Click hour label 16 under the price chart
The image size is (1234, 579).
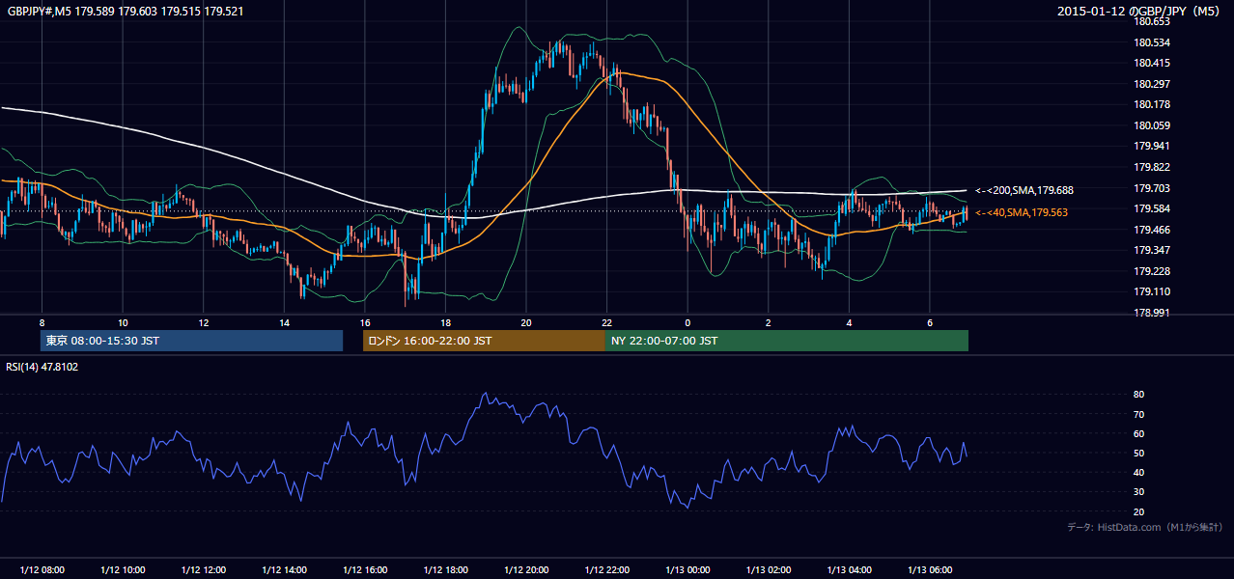click(365, 322)
